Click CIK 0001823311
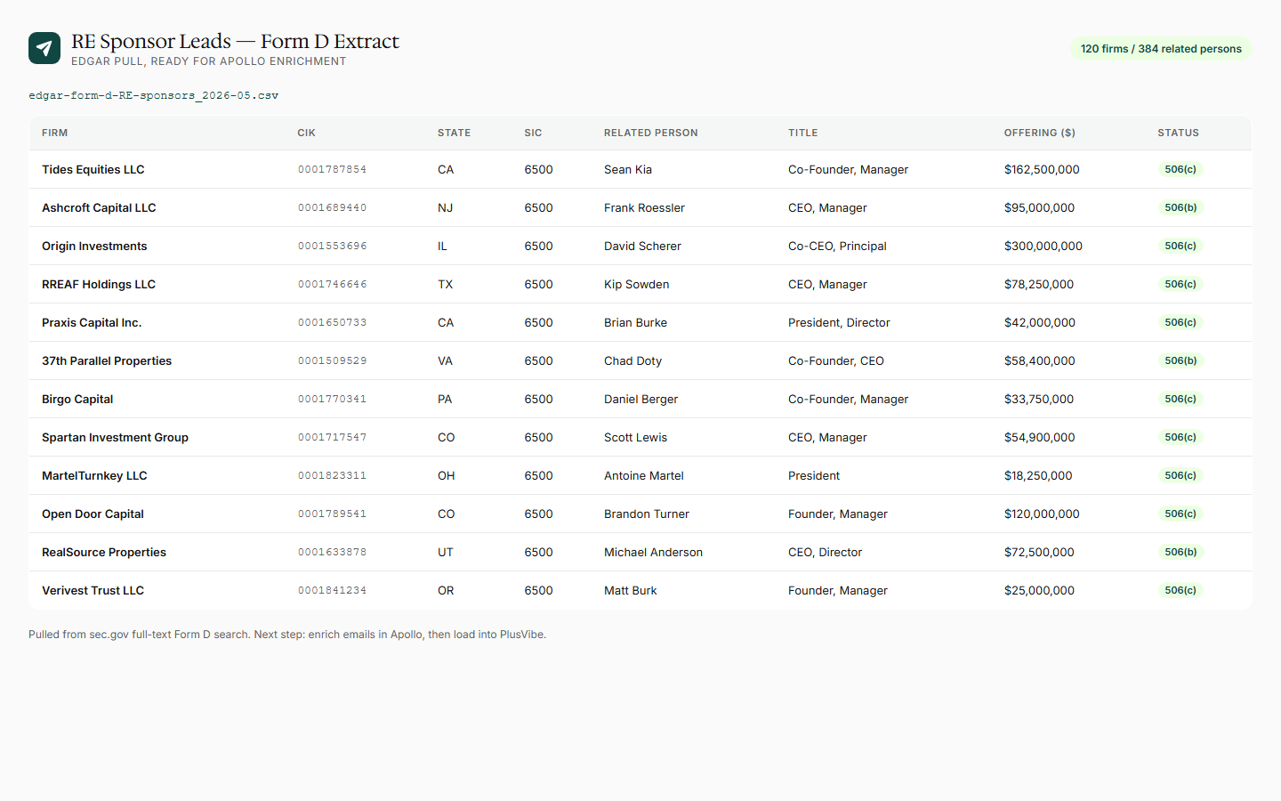Viewport: 1281px width, 801px height. (x=332, y=475)
